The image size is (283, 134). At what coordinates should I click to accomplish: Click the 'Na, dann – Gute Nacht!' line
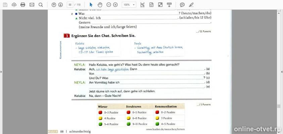105,96
